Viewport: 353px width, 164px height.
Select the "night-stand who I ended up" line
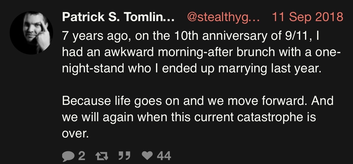[x=192, y=69]
